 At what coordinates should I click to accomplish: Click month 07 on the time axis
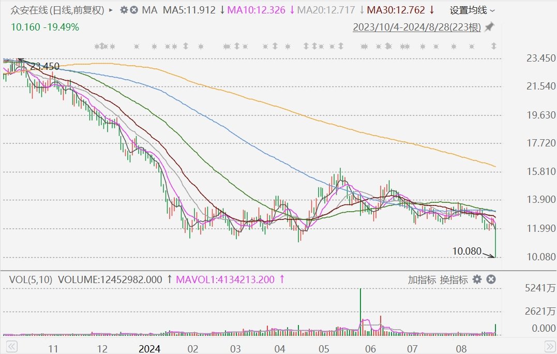tap(412, 349)
